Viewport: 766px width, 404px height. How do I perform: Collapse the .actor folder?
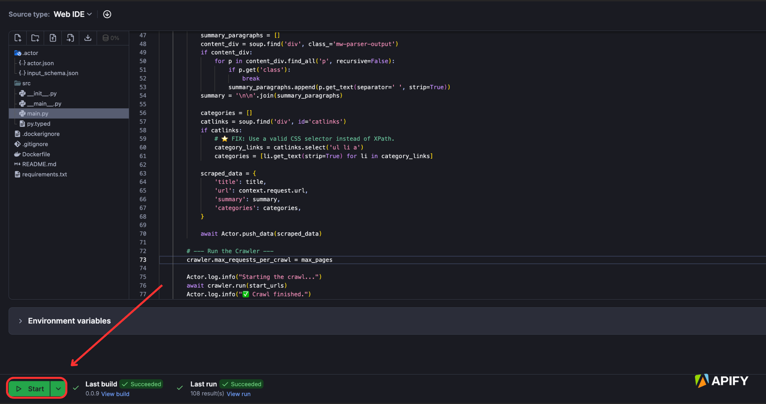[x=26, y=53]
